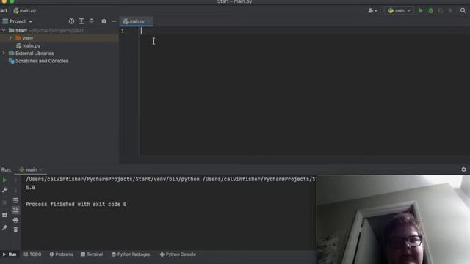
Task: Expand all items in Project panel
Action: 82,21
